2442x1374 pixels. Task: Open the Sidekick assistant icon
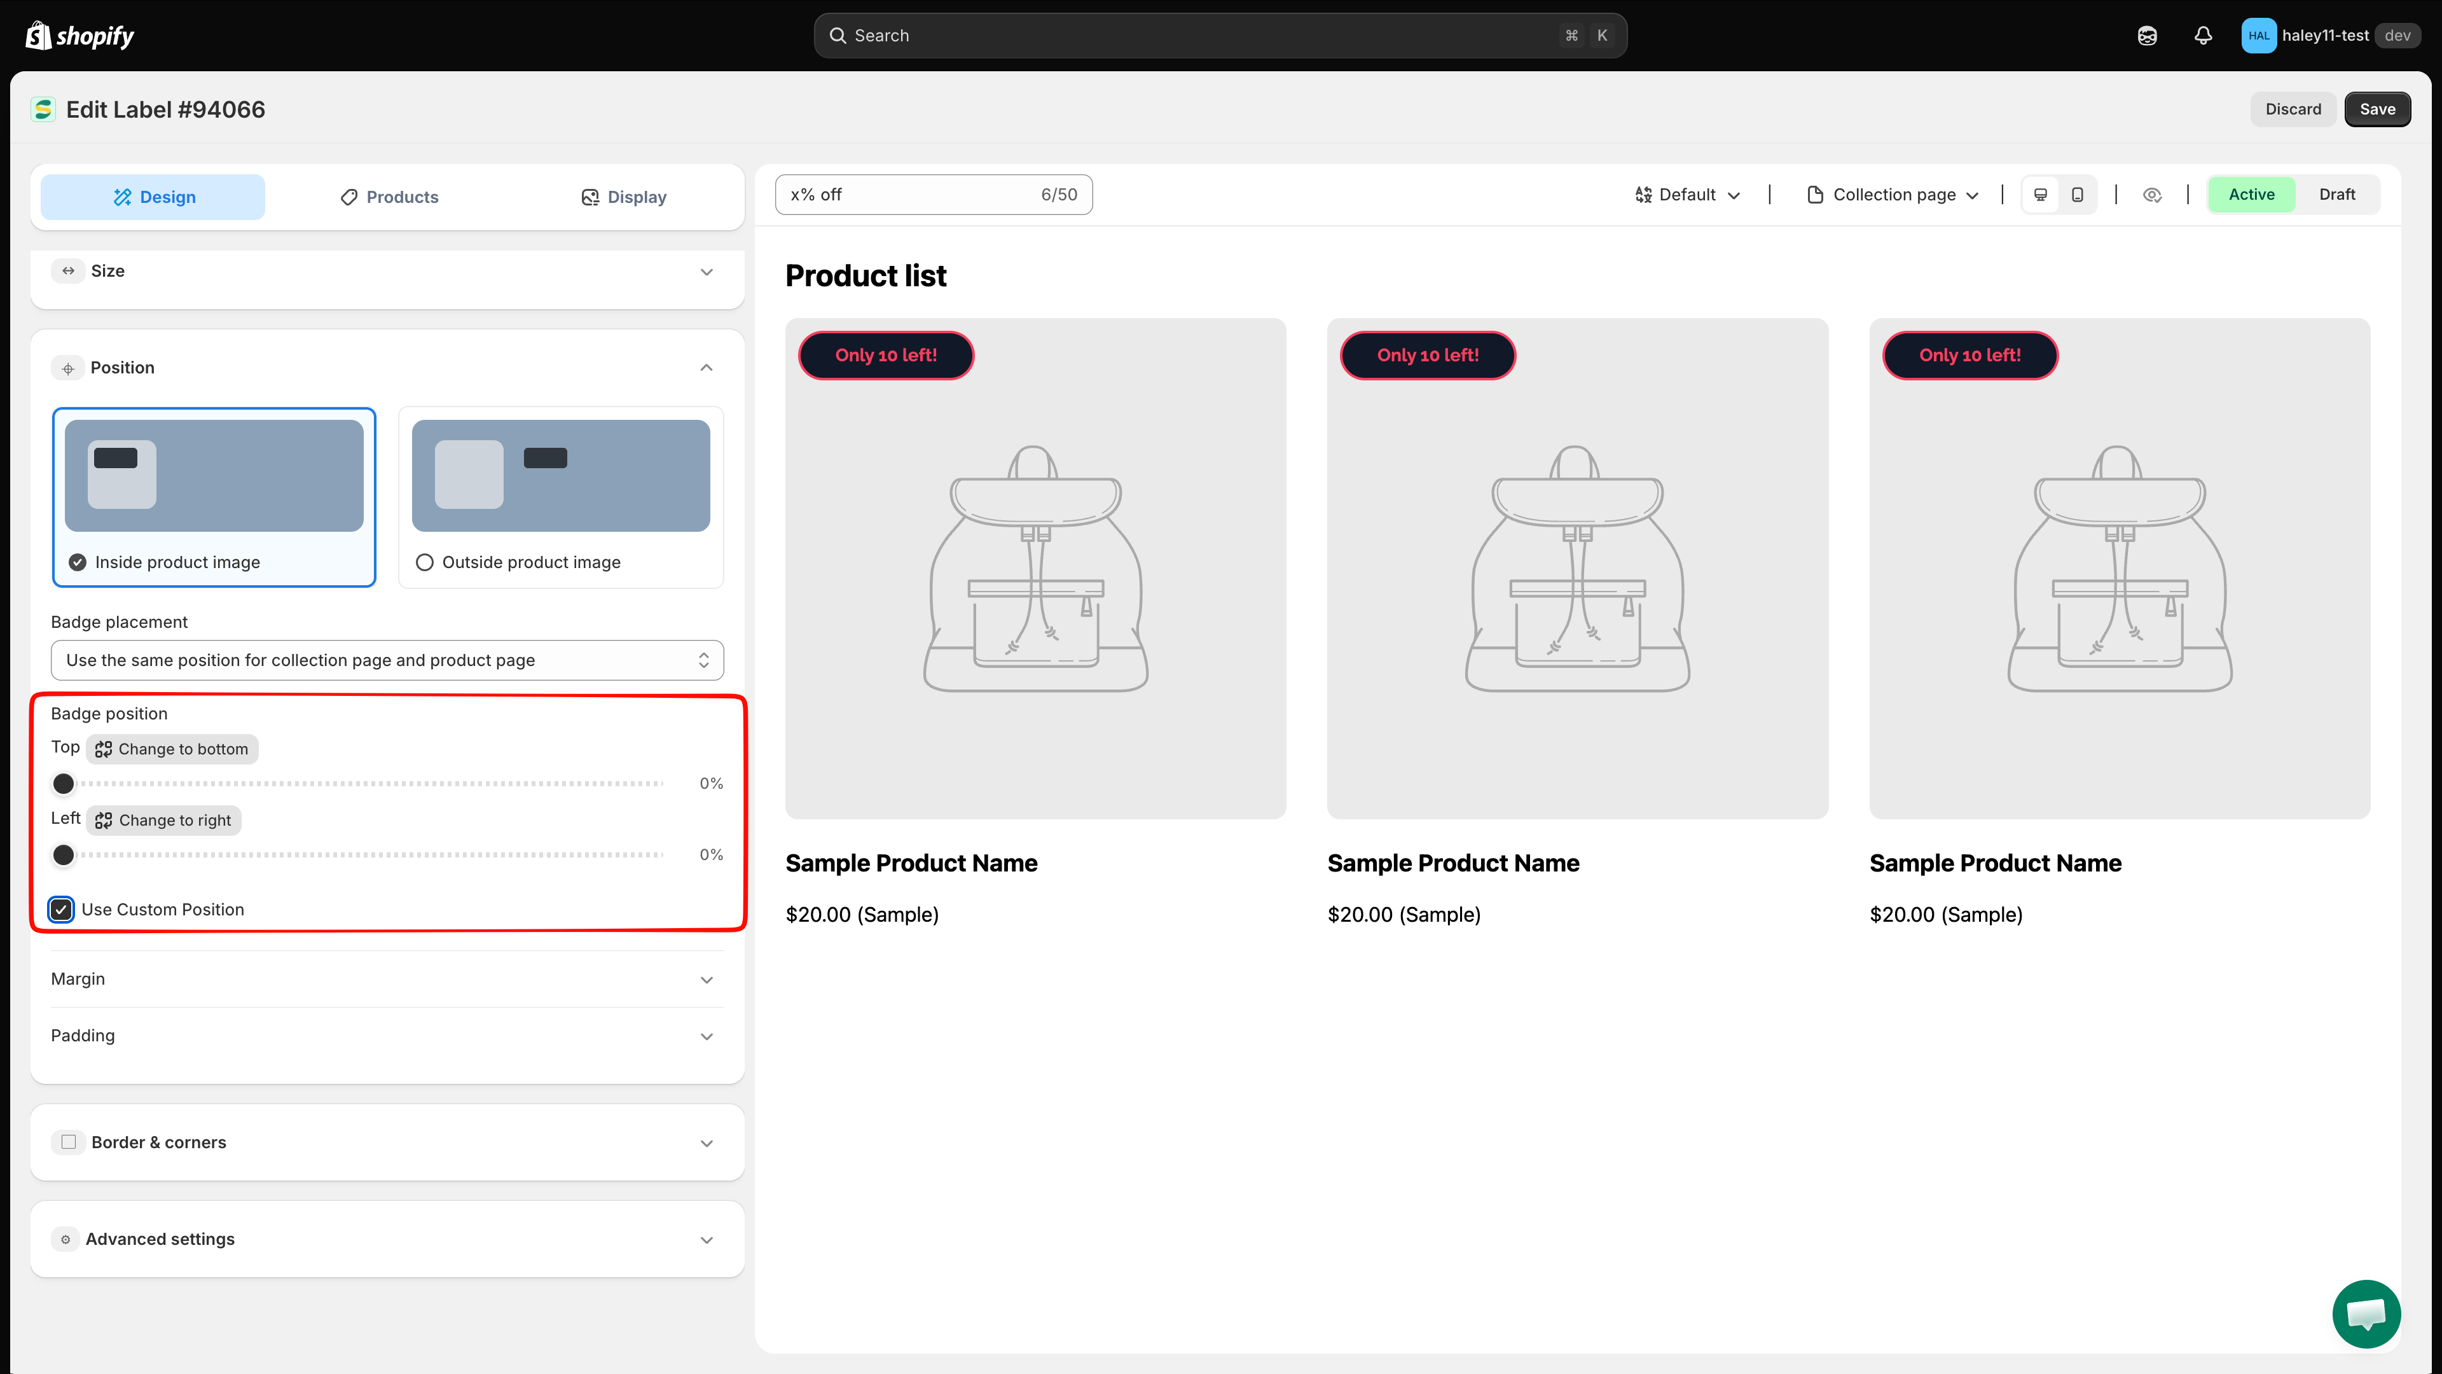2147,35
